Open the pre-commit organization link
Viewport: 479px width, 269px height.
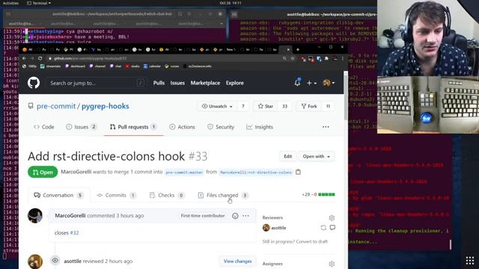click(x=56, y=106)
